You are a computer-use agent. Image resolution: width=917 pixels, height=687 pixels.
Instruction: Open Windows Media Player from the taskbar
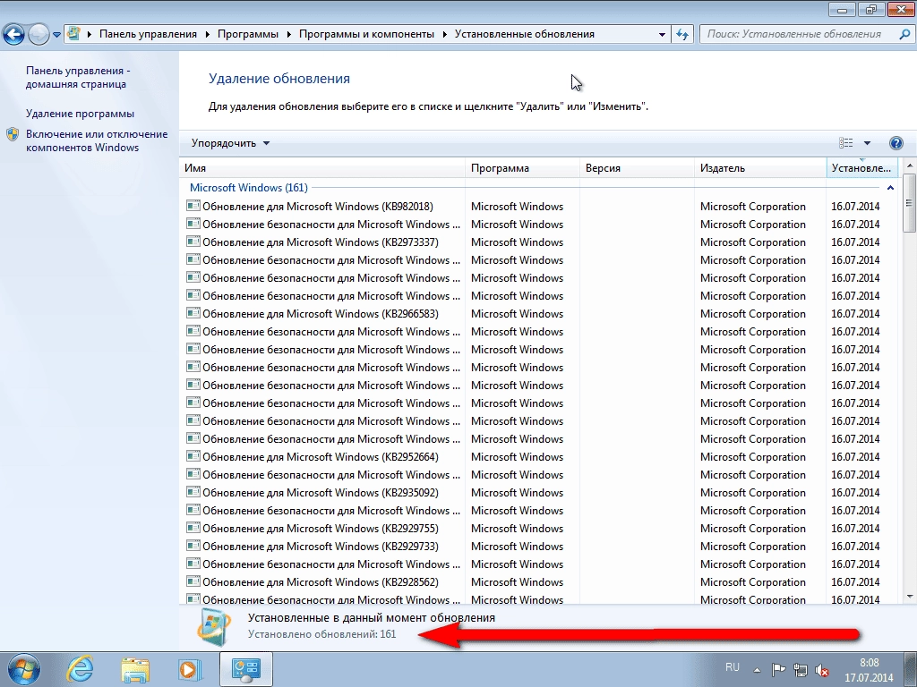(x=190, y=669)
